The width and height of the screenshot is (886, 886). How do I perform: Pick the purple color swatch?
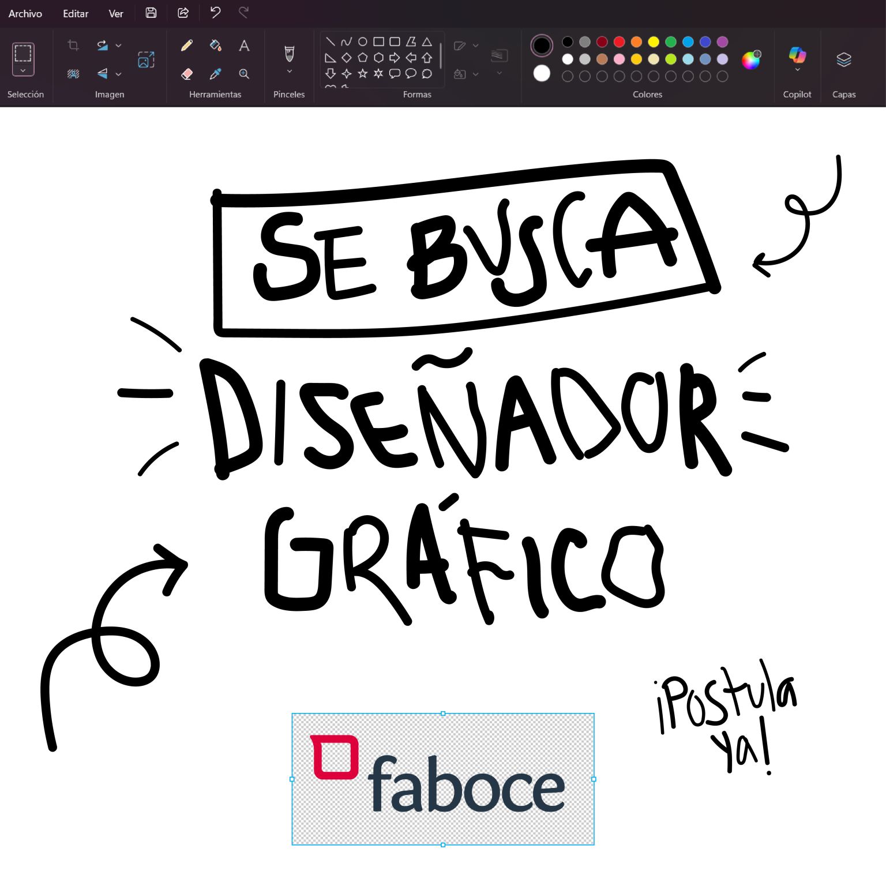coord(722,42)
